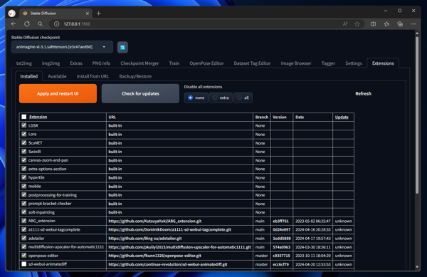Enable the sd-webui-animatediff checkbox

point(24,264)
